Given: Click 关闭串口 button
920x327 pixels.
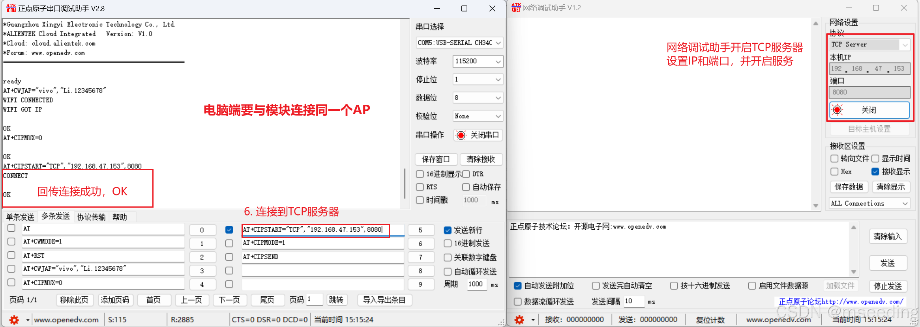Looking at the screenshot, I should coord(478,136).
